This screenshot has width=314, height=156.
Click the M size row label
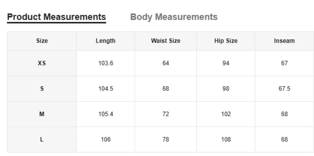point(42,114)
